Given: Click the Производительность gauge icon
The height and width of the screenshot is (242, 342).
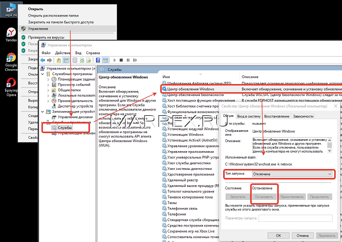Looking at the screenshot, I should pos(54,101).
